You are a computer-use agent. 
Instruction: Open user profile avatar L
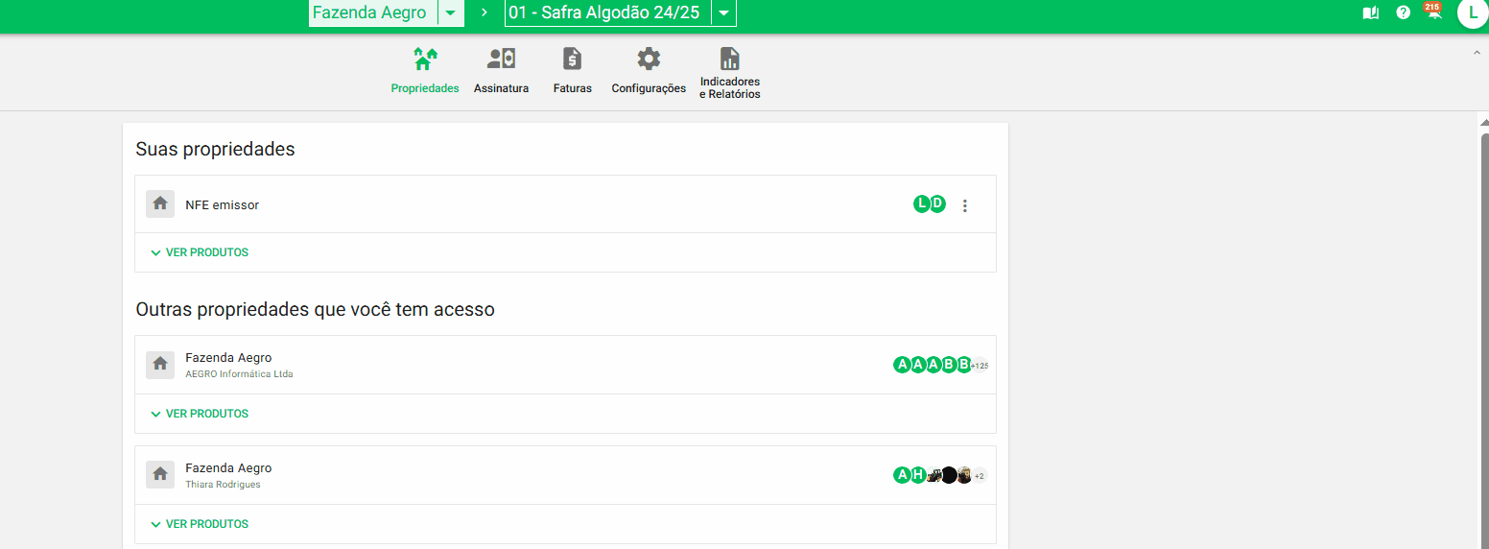click(1473, 12)
